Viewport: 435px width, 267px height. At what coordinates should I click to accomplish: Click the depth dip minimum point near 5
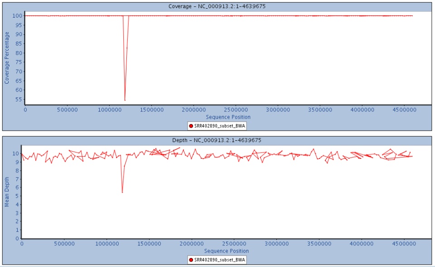pyautogui.click(x=122, y=192)
